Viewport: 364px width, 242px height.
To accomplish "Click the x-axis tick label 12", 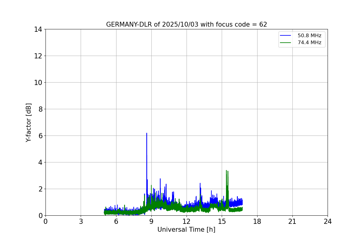I will click(x=187, y=221).
